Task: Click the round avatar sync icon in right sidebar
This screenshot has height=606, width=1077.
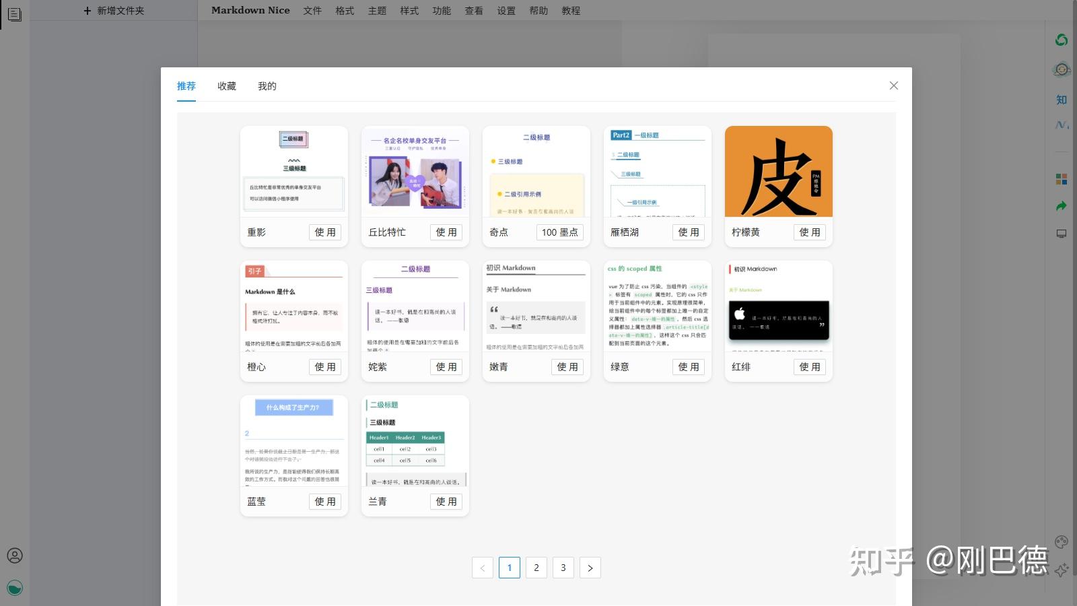Action: (x=1062, y=69)
